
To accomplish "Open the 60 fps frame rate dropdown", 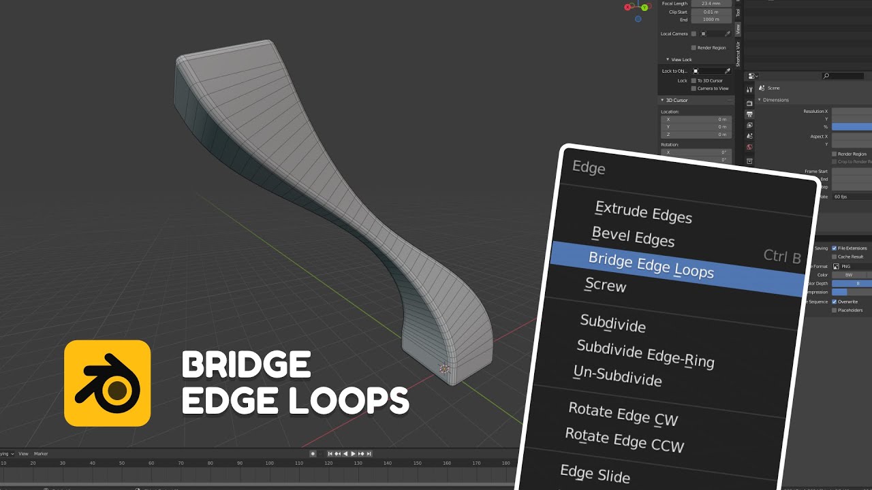I will (852, 197).
